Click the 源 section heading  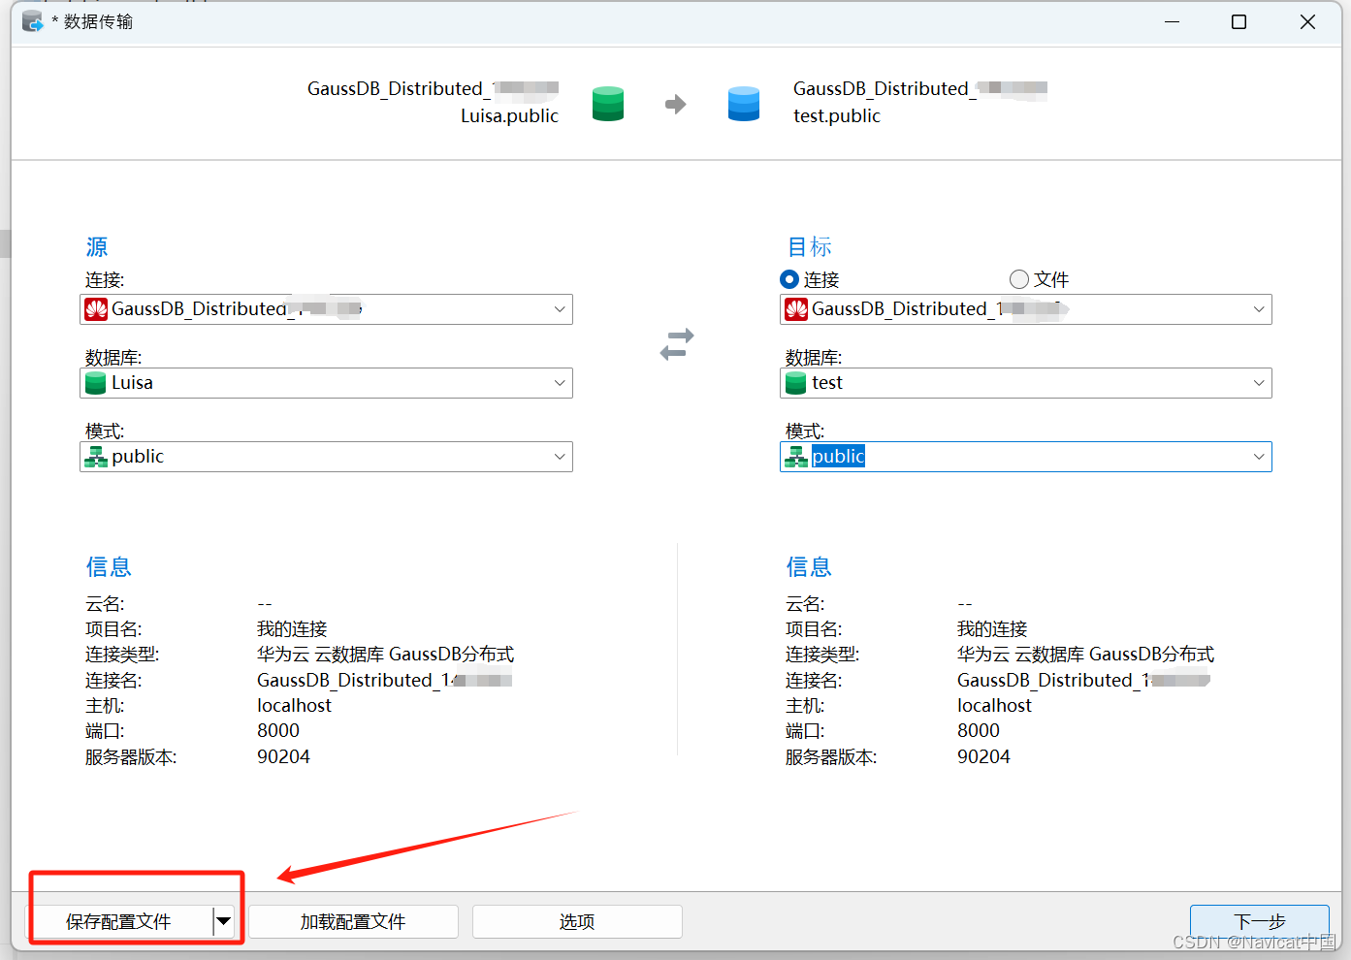(97, 247)
